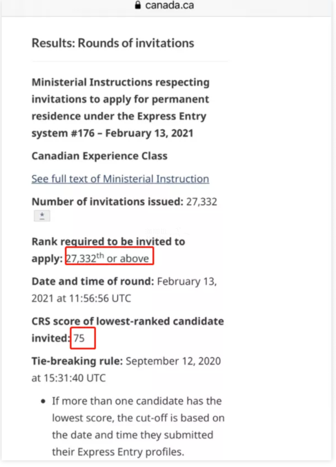Click the 15:31:40 UTC tie-breaking time
This screenshot has width=336, height=467.
click(75, 378)
